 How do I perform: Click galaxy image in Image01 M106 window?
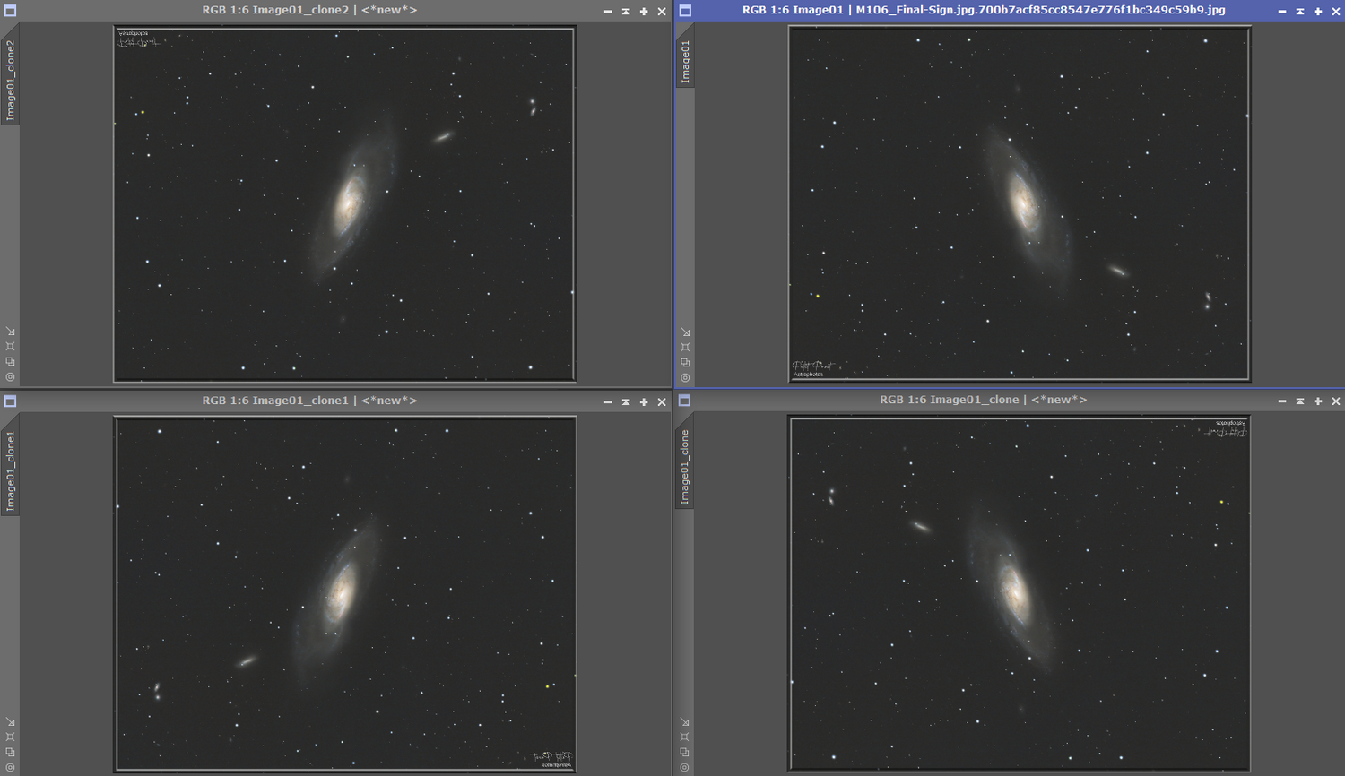(1020, 203)
